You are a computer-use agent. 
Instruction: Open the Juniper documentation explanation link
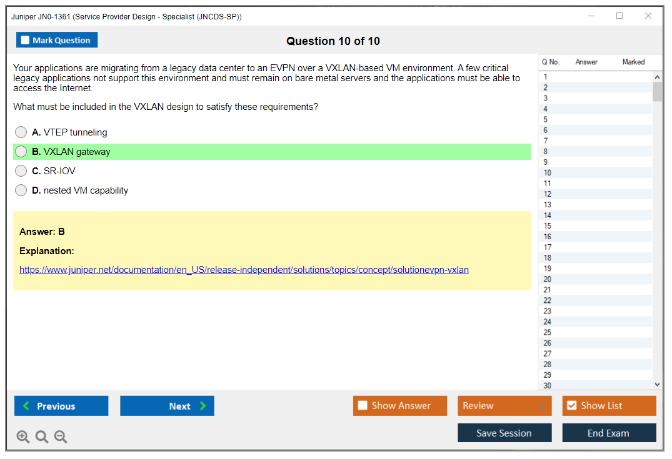click(244, 270)
